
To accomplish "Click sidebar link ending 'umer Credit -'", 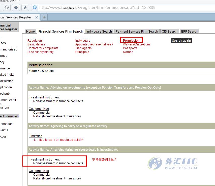I will [9, 100].
